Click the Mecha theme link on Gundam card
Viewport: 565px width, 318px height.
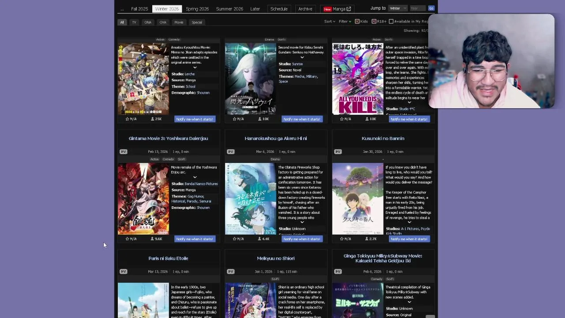(299, 76)
